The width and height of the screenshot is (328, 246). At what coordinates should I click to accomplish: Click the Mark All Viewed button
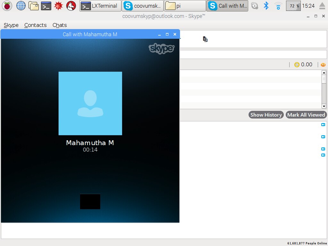point(306,115)
